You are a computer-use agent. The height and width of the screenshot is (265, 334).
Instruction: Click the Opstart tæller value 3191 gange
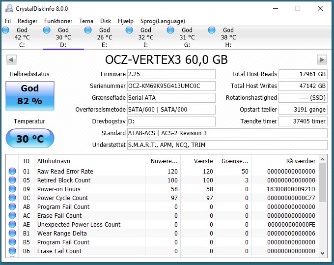click(x=303, y=110)
